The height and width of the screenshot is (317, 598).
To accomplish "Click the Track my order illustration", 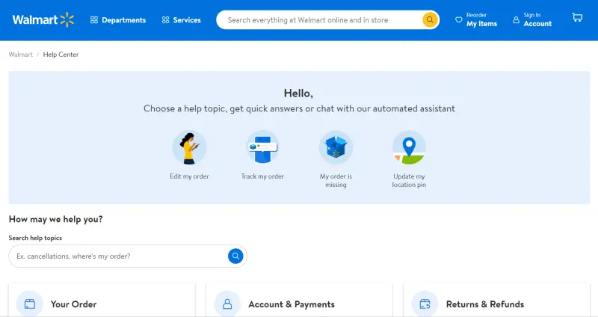I will click(262, 147).
